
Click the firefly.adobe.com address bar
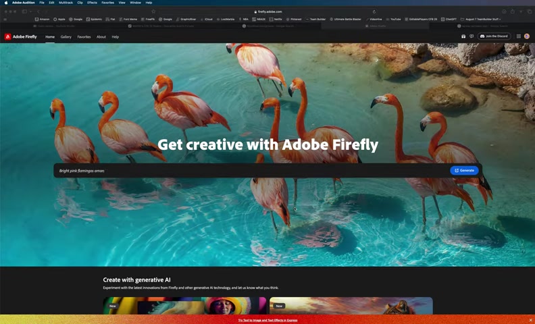tap(268, 11)
